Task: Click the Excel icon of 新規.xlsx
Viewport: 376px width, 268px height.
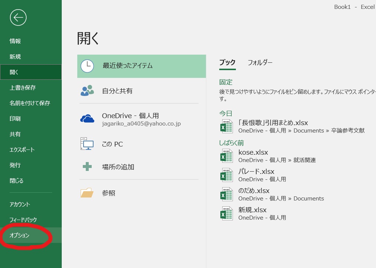Action: pos(227,213)
